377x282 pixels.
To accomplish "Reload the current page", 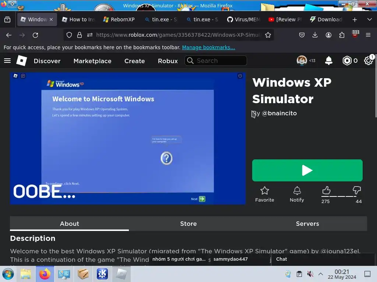I will [x=35, y=35].
